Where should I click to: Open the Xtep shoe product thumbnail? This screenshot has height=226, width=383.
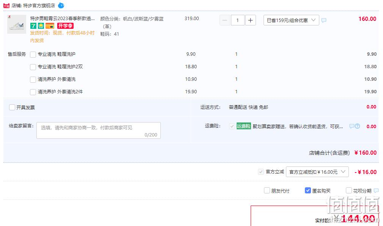coord(17,24)
